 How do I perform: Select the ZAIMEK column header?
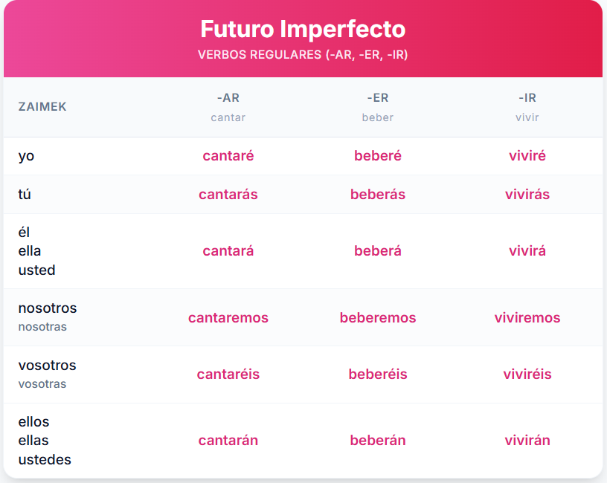pyautogui.click(x=42, y=107)
